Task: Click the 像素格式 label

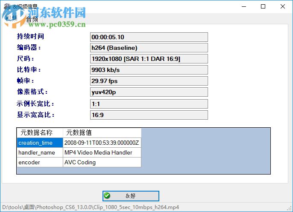Action: tap(32, 92)
